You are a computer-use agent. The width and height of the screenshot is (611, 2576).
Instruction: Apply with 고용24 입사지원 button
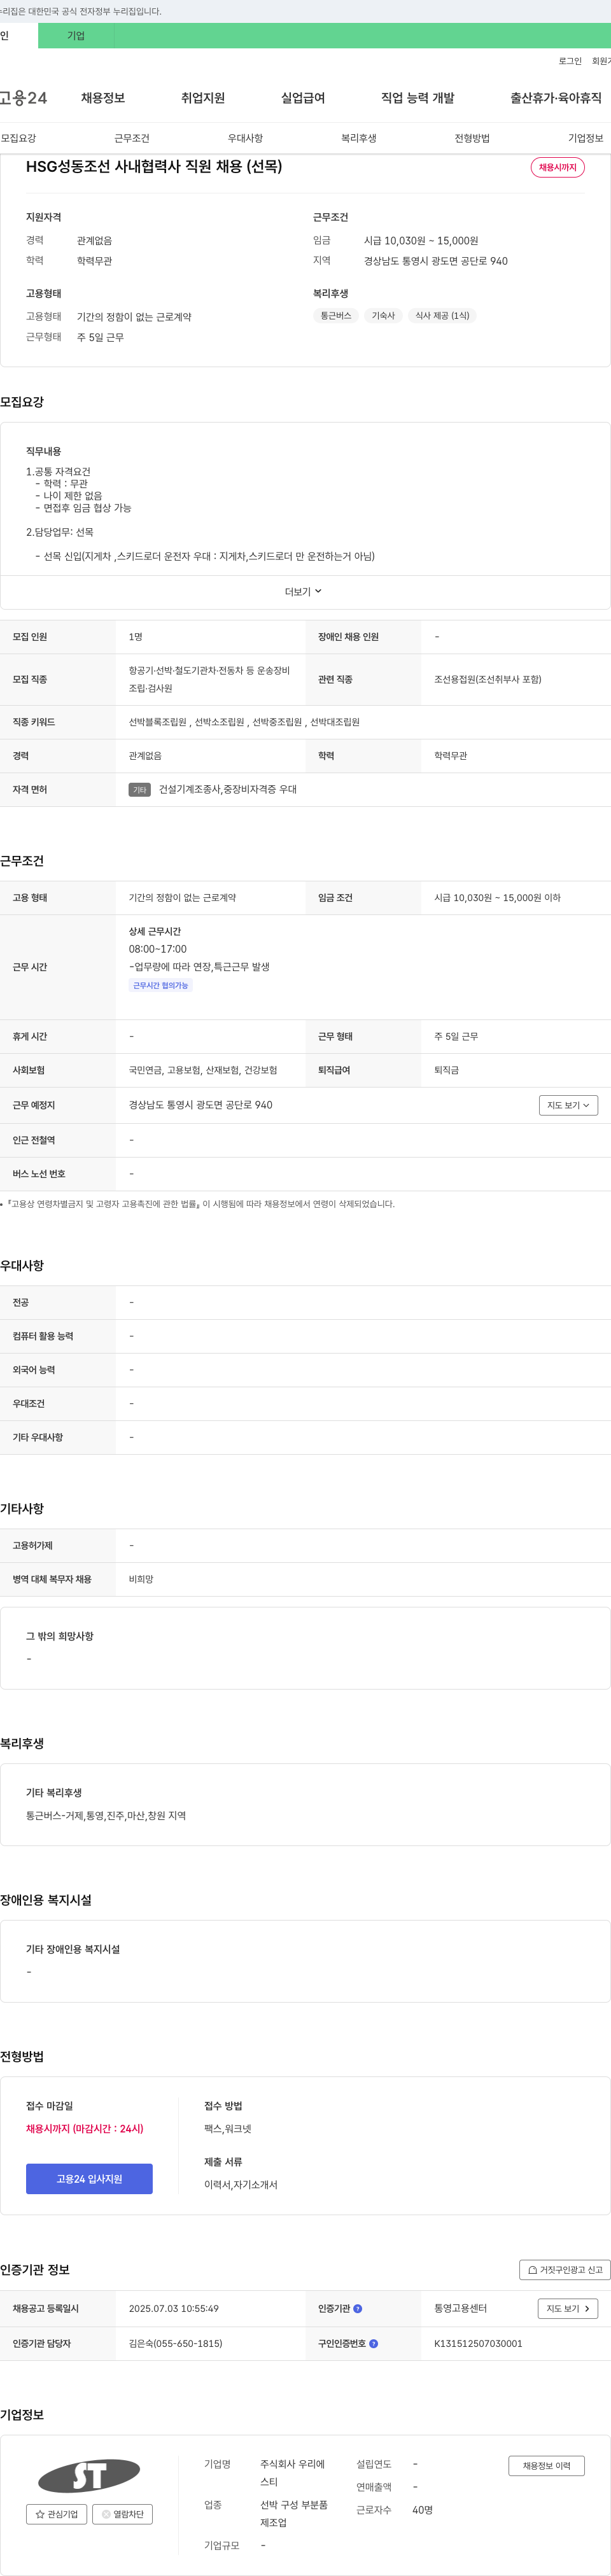[x=89, y=2179]
